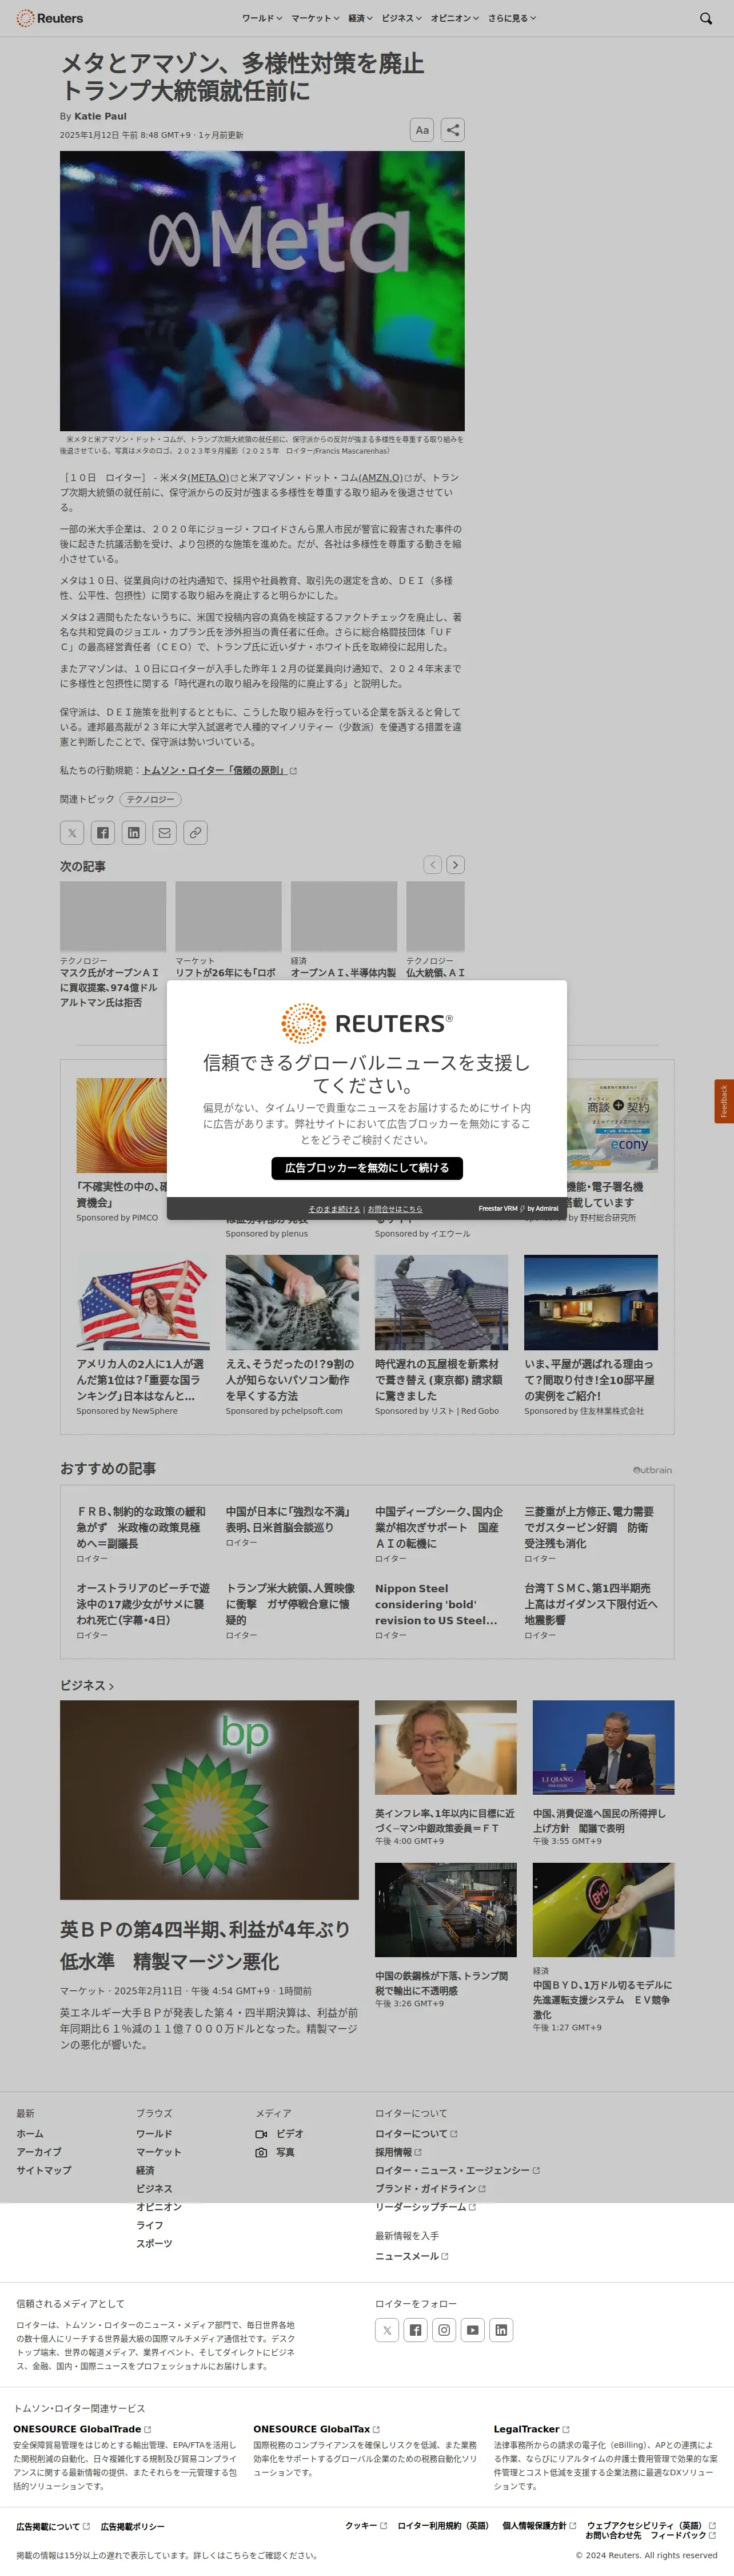Select the テクノロジー topic tag

(x=150, y=799)
